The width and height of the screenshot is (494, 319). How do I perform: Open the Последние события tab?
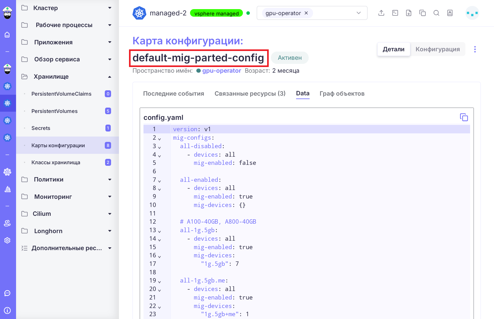click(x=174, y=93)
